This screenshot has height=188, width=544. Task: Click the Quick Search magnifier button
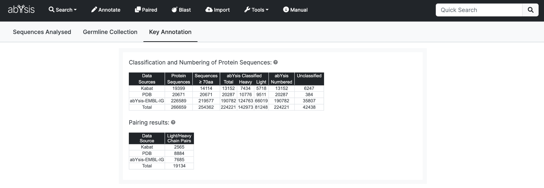pos(530,10)
